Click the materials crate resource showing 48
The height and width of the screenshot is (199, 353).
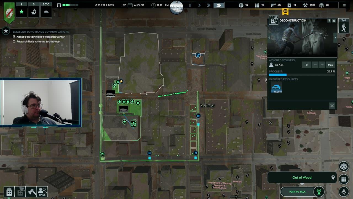pyautogui.click(x=321, y=5)
